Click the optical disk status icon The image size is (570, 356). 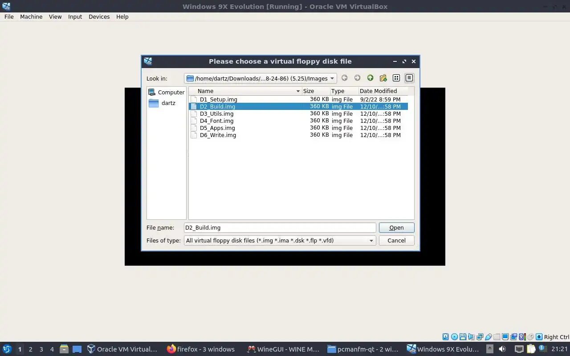(x=454, y=337)
